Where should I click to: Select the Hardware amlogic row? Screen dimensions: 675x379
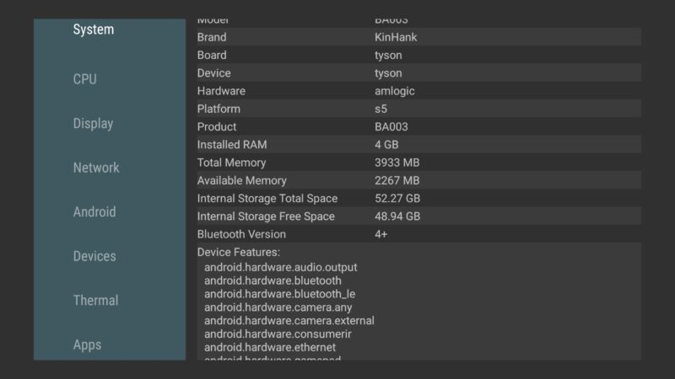coord(418,91)
